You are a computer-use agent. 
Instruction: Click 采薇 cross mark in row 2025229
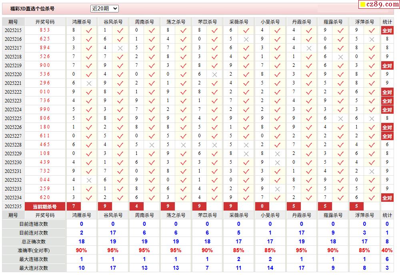[x=246, y=154]
